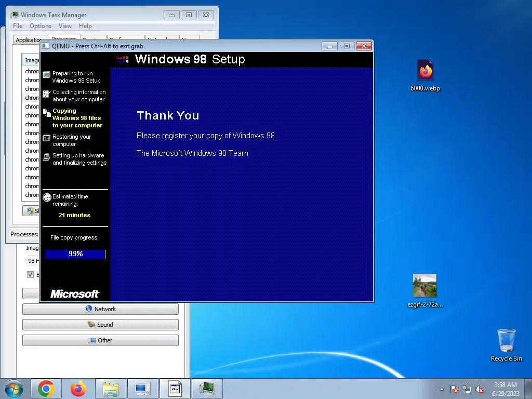The width and height of the screenshot is (532, 399).
Task: Click the Image column header in Task Manager
Action: pyautogui.click(x=31, y=60)
